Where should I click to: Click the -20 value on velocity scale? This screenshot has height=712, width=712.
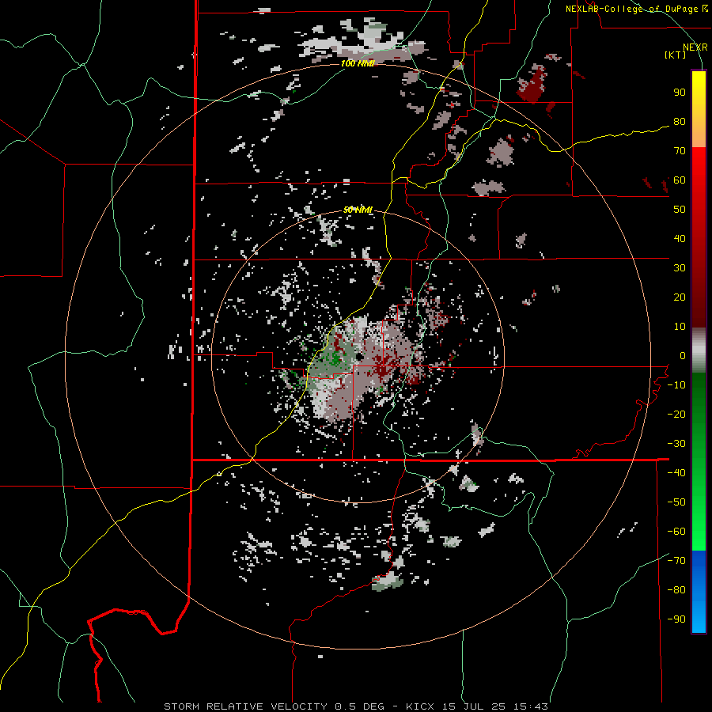pos(676,415)
